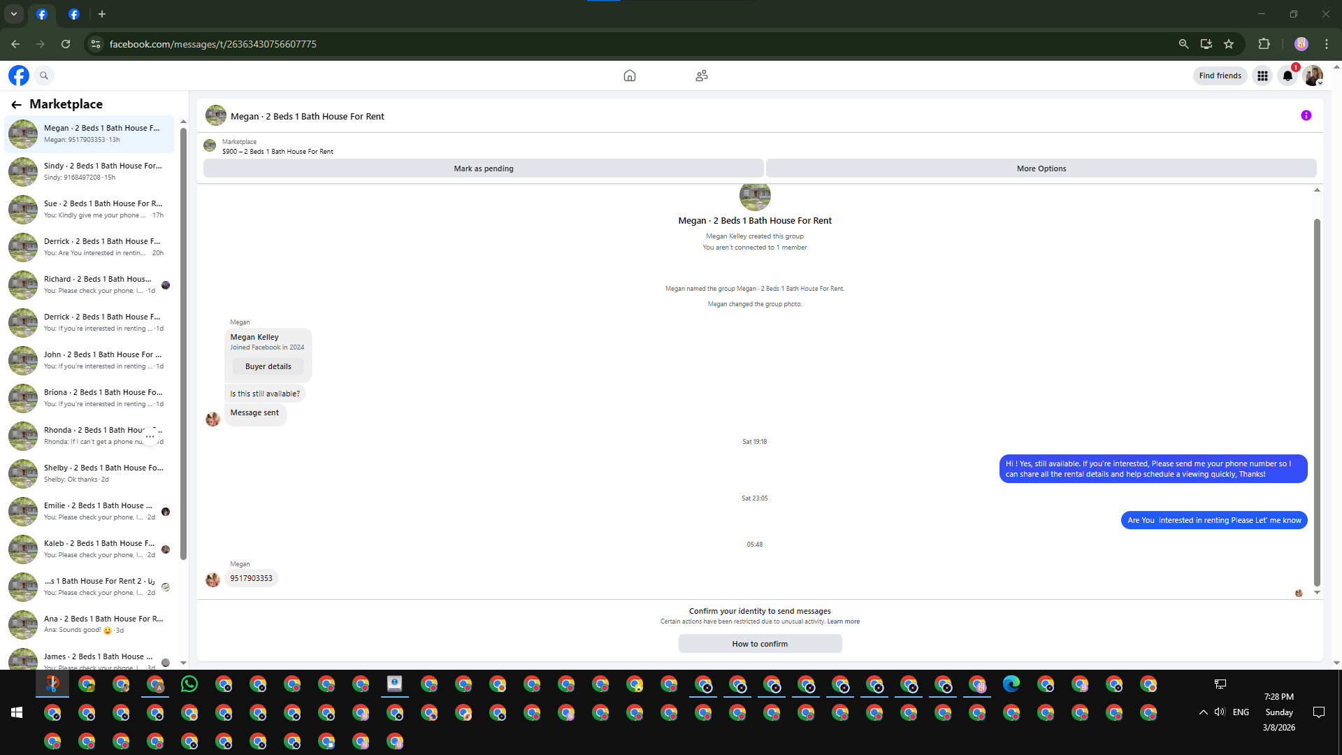The height and width of the screenshot is (755, 1342).
Task: Open the Friends icon in top navigation
Action: click(x=702, y=75)
